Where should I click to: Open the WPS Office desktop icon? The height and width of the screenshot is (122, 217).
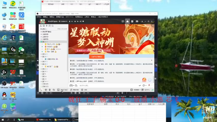[x=13, y=73]
